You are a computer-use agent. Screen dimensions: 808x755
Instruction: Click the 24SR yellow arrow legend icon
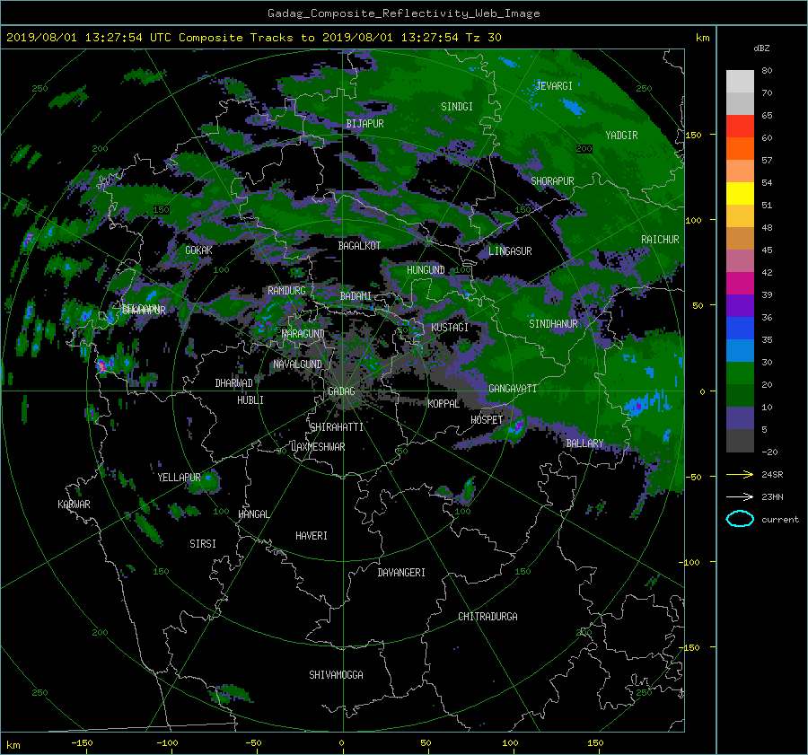[x=740, y=474]
